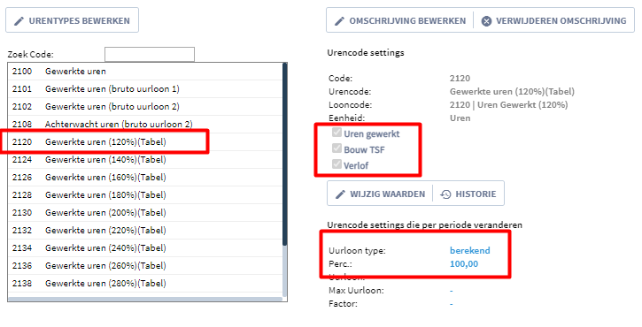Select row 2100 Gewerkte uren
This screenshot has width=642, height=327.
(x=145, y=71)
